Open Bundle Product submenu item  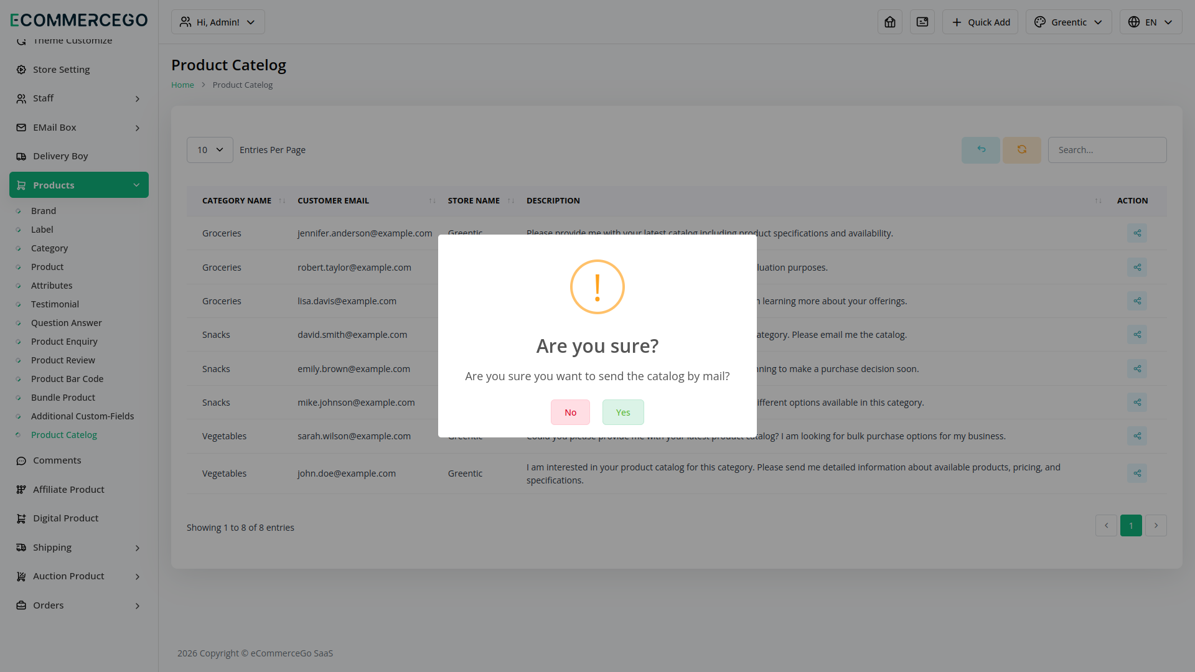tap(63, 398)
